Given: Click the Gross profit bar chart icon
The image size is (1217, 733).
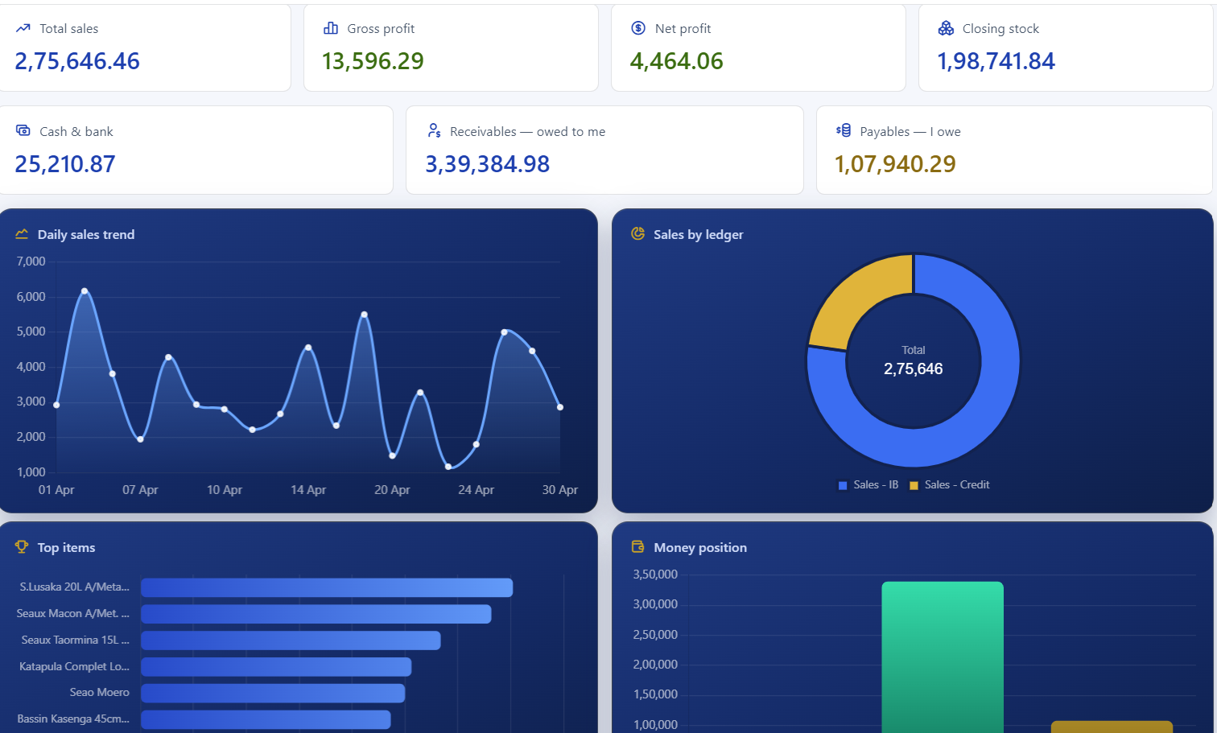Looking at the screenshot, I should [x=331, y=28].
